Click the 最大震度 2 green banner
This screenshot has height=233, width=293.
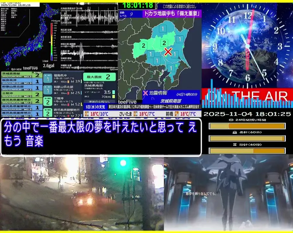(x=99, y=77)
